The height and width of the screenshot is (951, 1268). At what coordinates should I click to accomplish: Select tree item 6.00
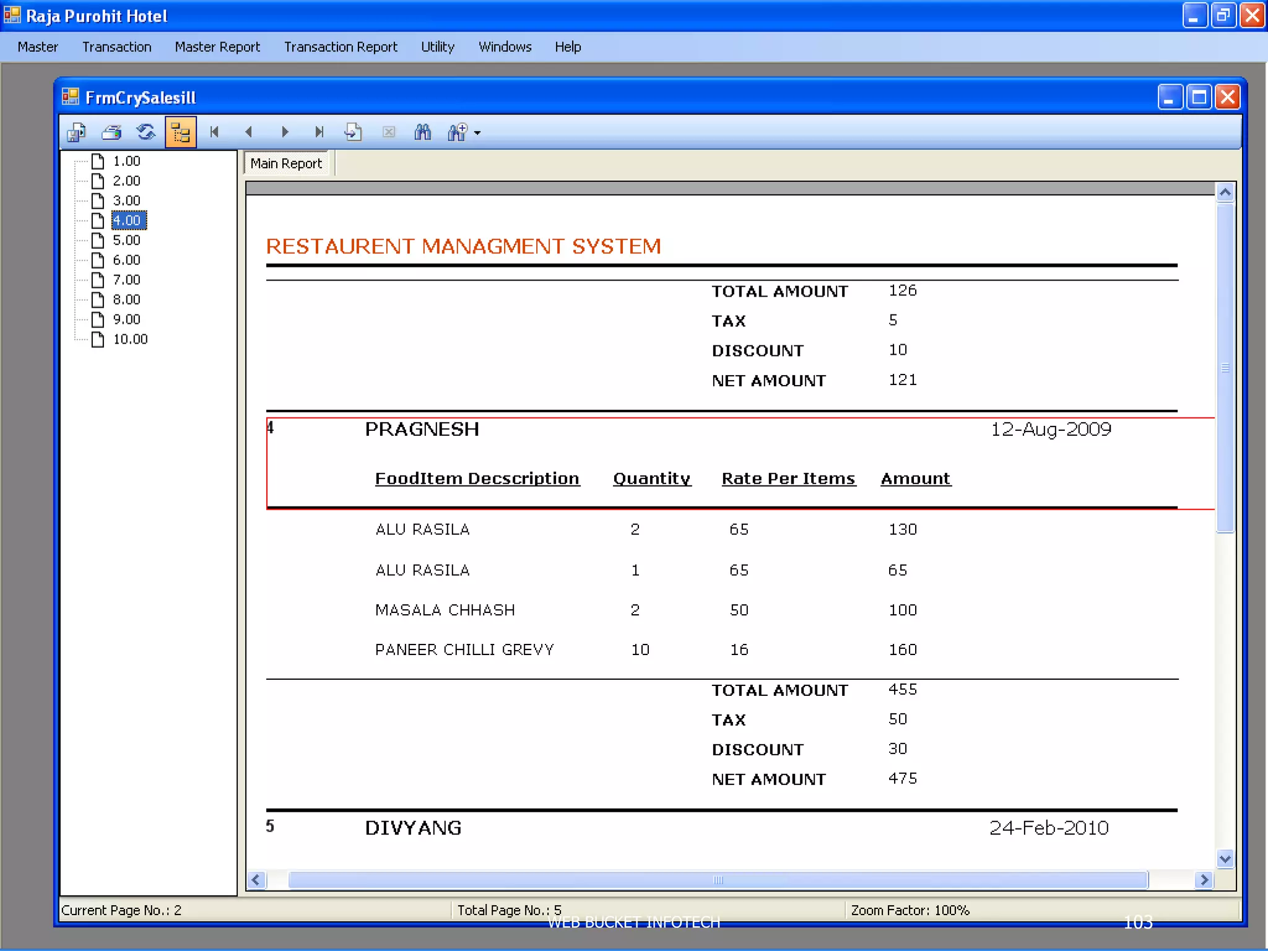(x=126, y=260)
